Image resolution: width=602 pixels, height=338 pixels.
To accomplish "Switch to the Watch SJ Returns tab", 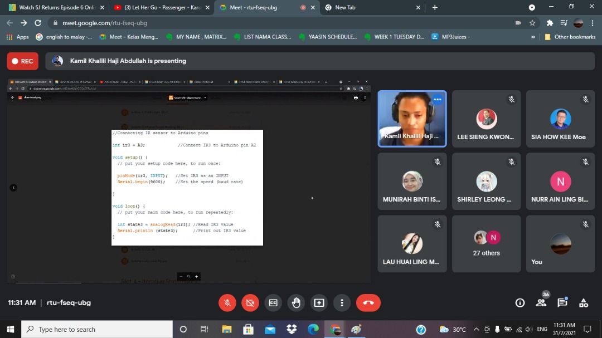I will tap(52, 8).
